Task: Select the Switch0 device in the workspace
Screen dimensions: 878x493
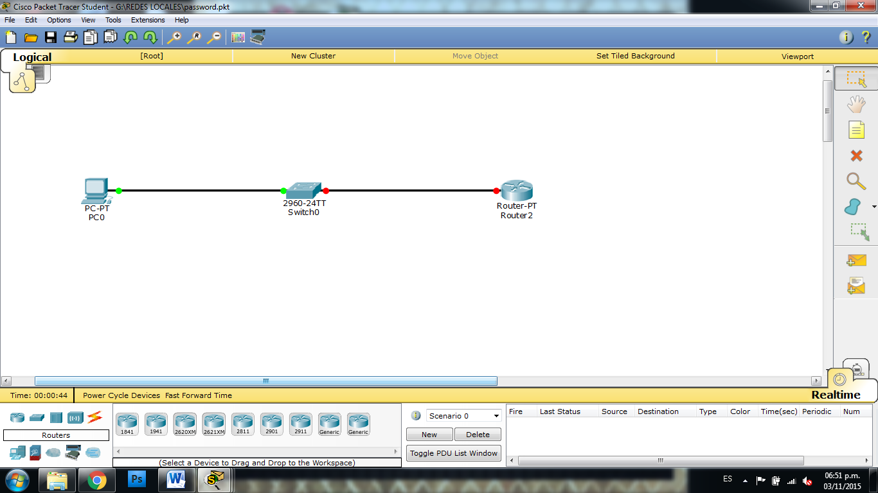Action: (x=303, y=189)
